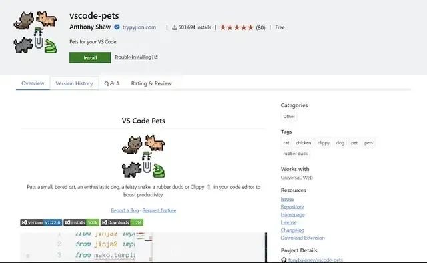Open the Changelog resource link
The image size is (427, 263).
(x=292, y=230)
